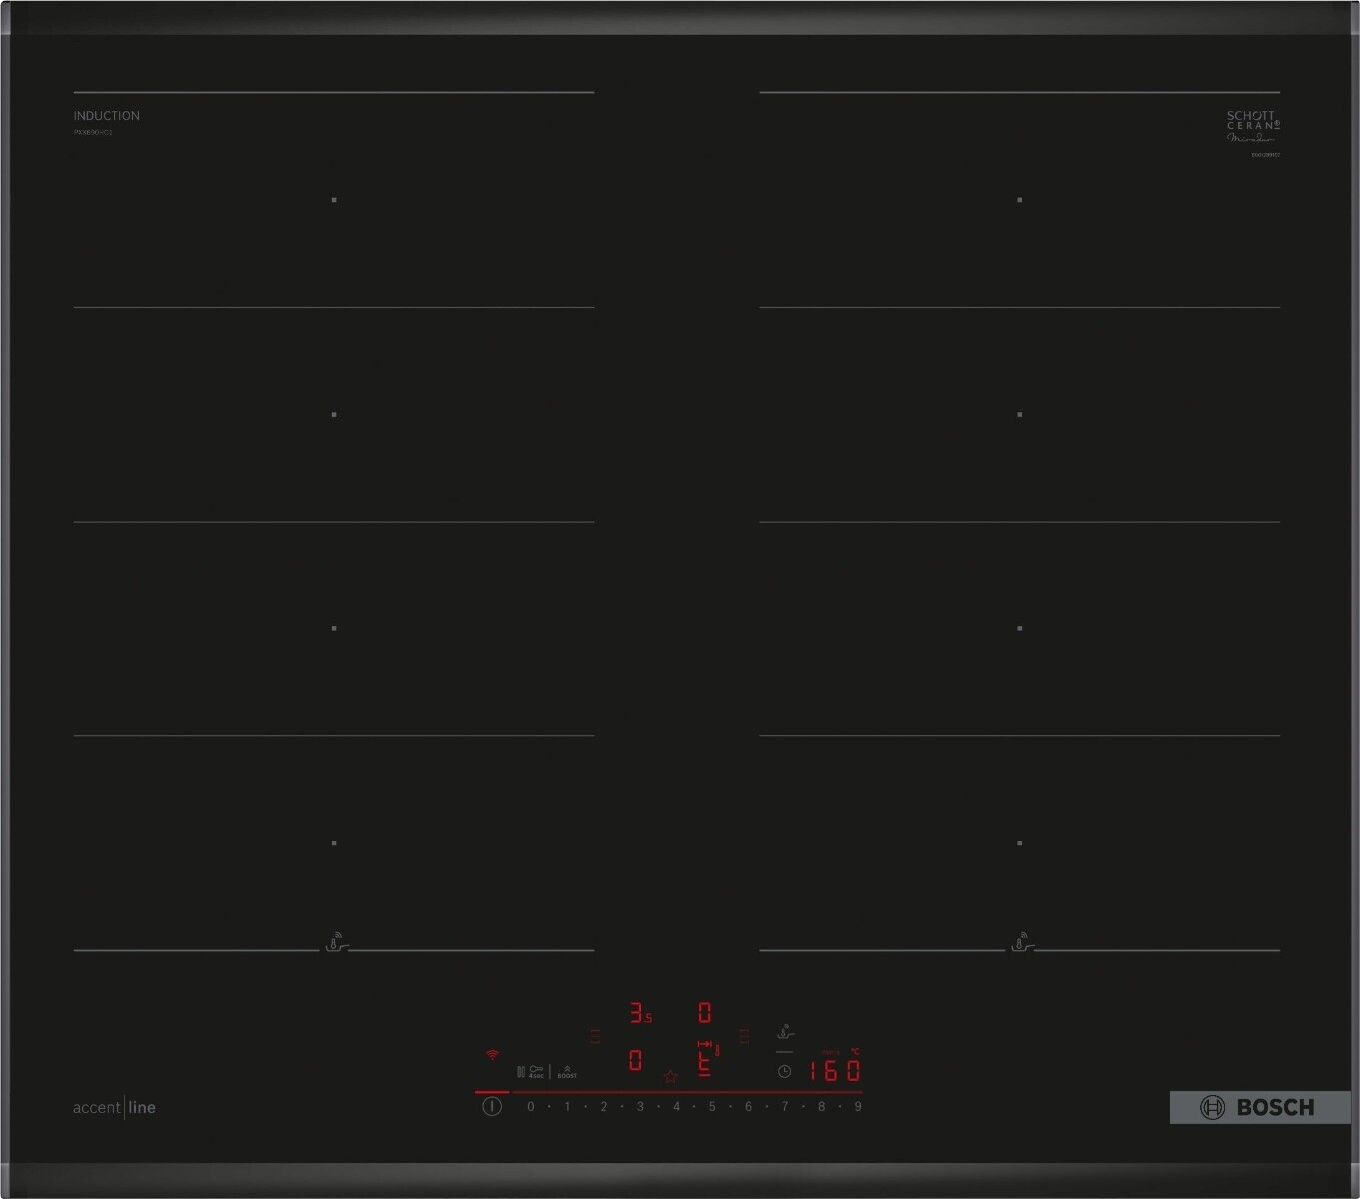Tap the clock timer symbol
Image resolution: width=1360 pixels, height=1199 pixels.
(x=784, y=1071)
